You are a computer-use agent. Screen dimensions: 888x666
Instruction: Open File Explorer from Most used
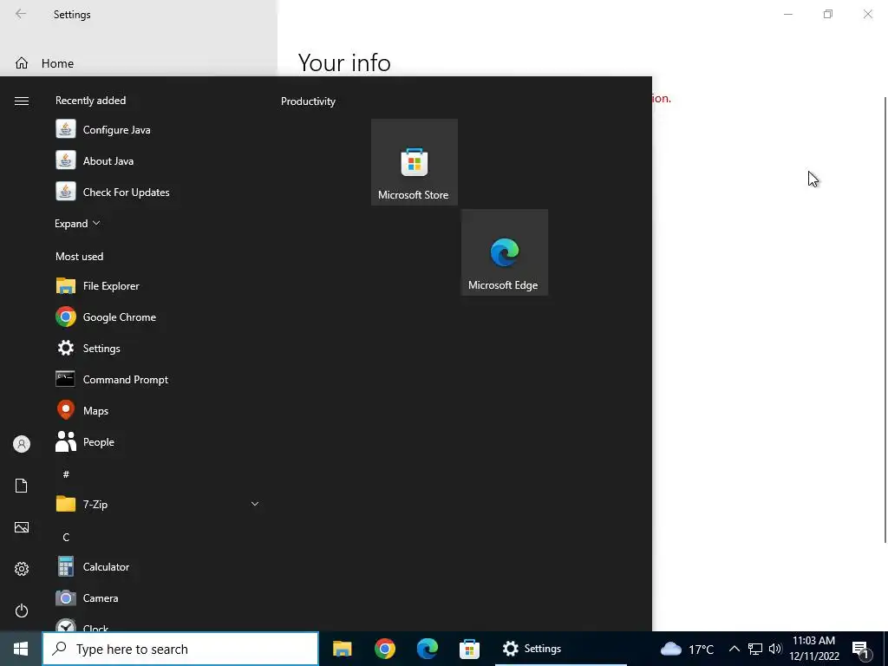tap(159, 286)
